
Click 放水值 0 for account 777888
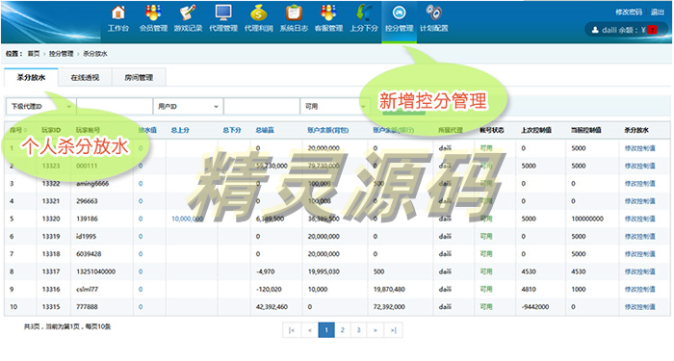click(x=141, y=307)
